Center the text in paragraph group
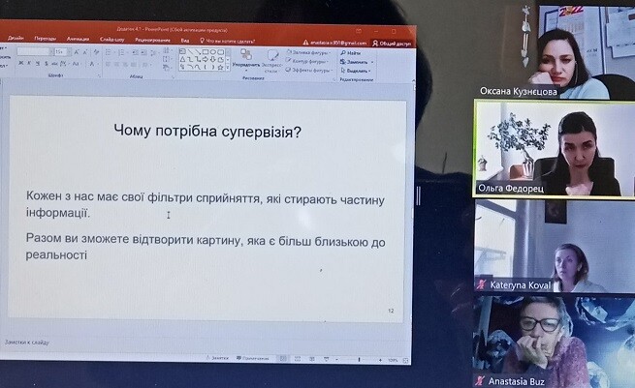 [x=116, y=64]
